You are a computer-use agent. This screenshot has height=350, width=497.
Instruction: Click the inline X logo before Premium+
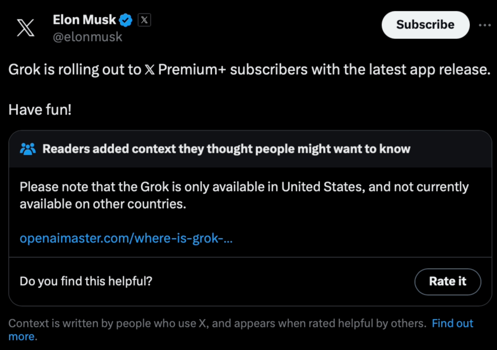150,70
